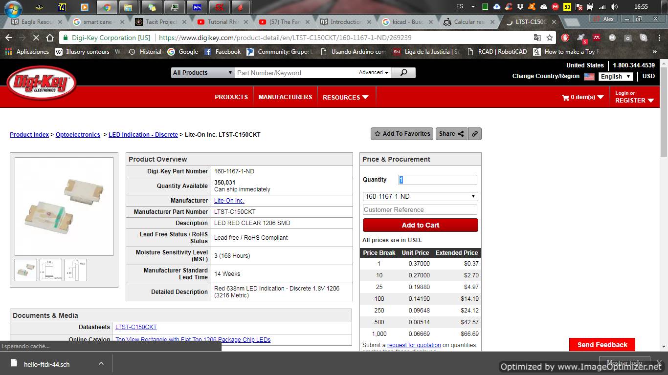668x375 pixels.
Task: Click the media player taskbar icon
Action: click(84, 7)
